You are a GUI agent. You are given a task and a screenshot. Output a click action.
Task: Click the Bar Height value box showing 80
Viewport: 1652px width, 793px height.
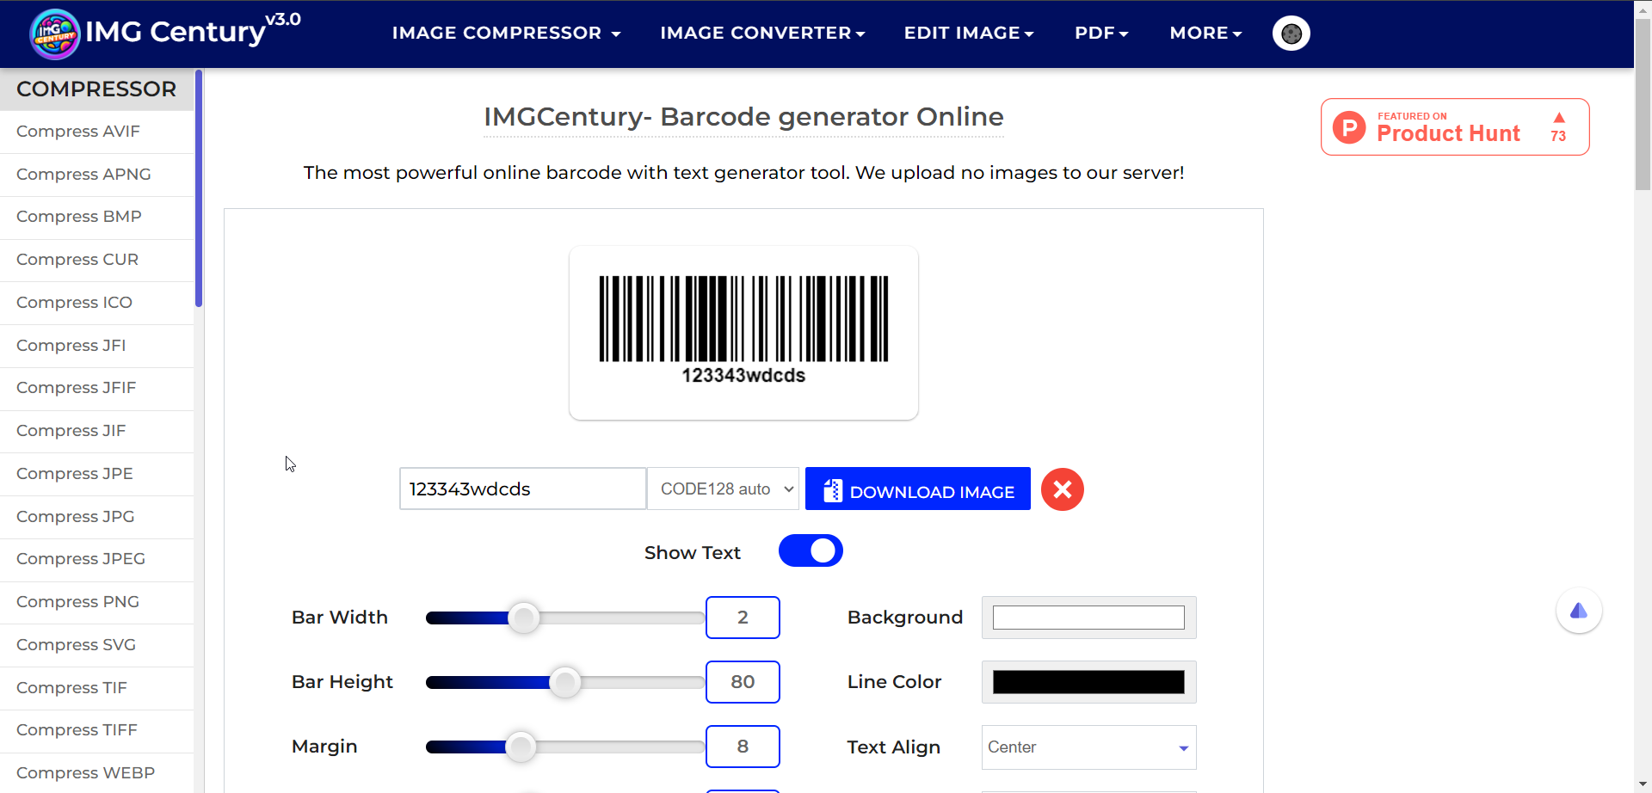(x=743, y=682)
